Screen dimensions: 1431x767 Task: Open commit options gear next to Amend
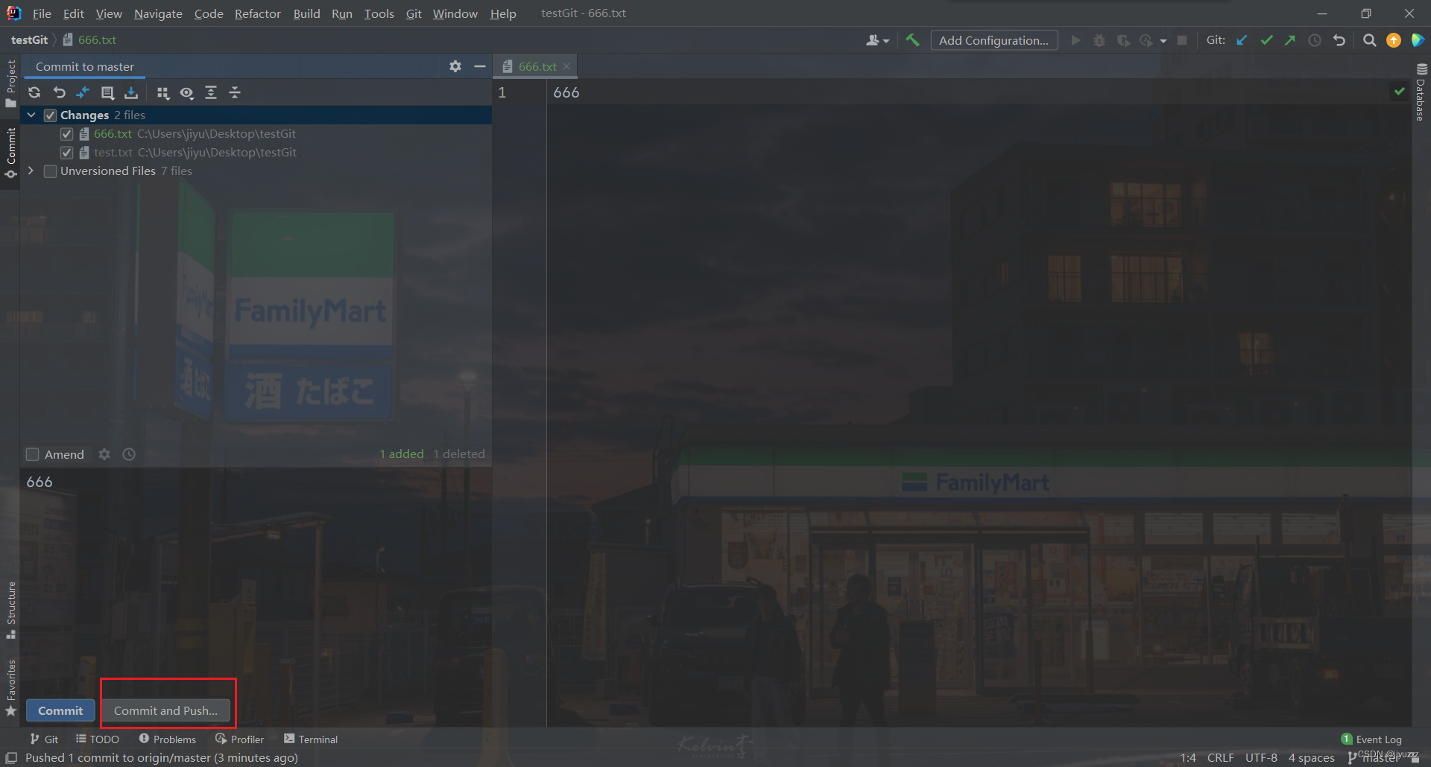(104, 454)
